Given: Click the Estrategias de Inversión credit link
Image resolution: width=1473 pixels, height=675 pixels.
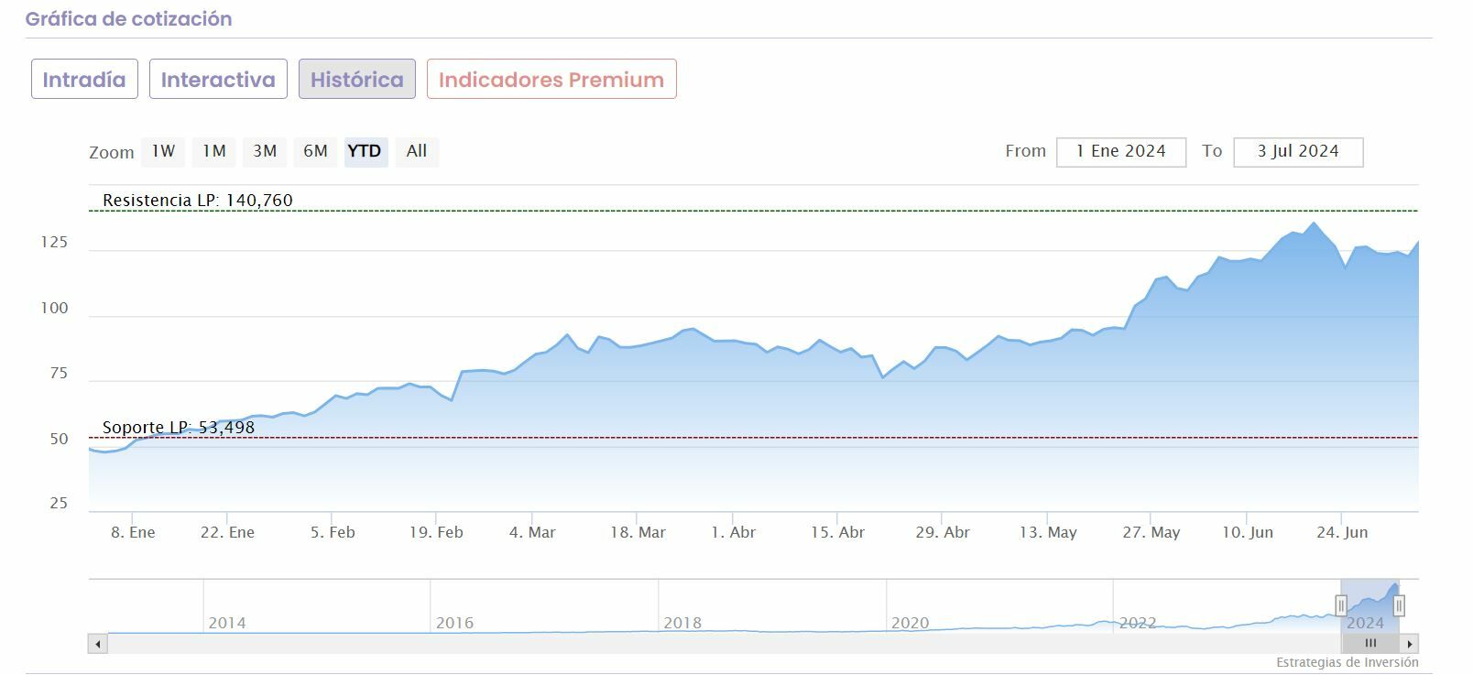Looking at the screenshot, I should pos(1347,662).
